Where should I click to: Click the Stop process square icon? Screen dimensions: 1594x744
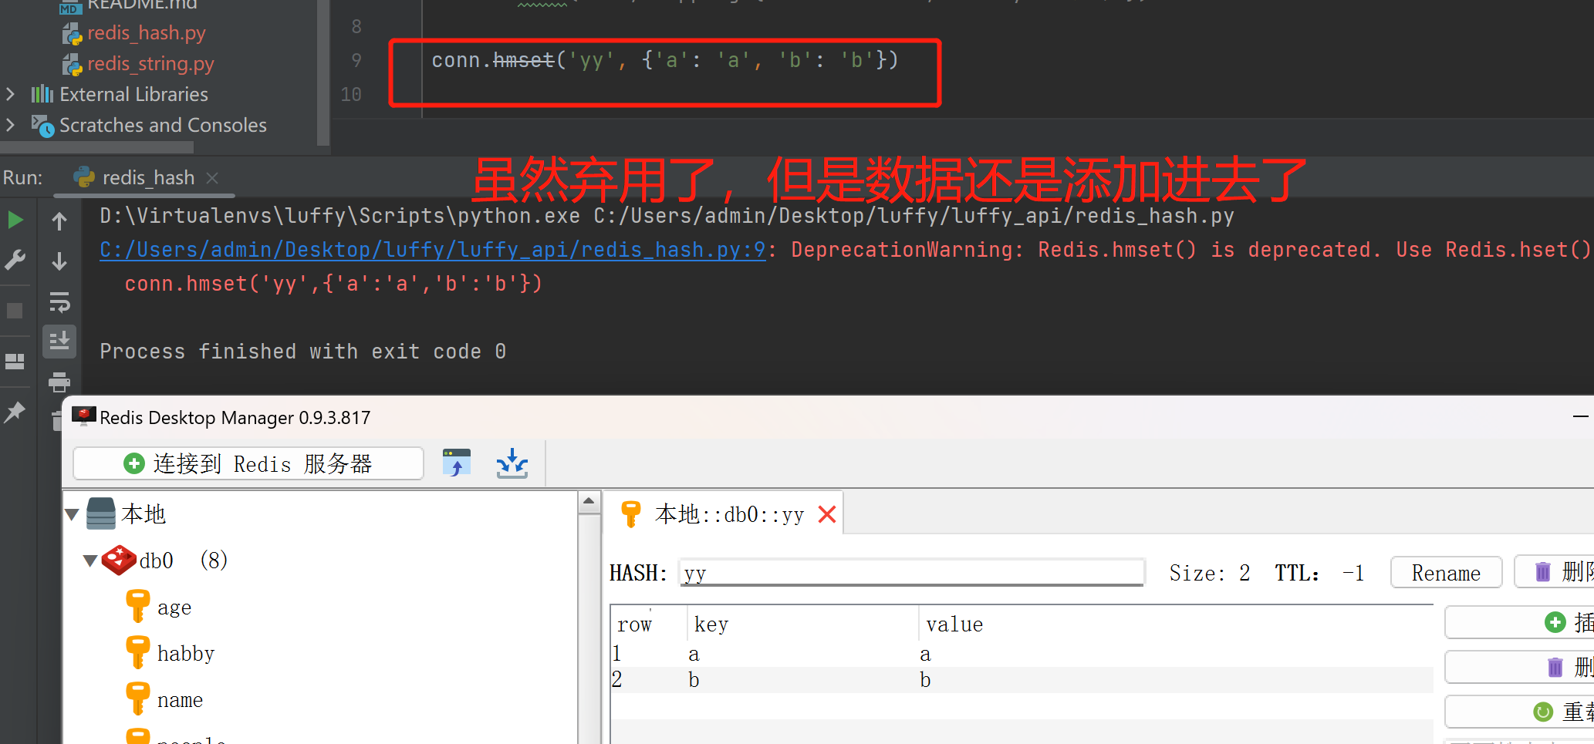(x=15, y=311)
